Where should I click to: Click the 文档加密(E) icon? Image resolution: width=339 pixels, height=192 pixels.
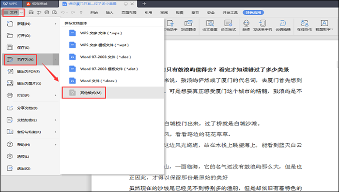[x=10, y=120]
